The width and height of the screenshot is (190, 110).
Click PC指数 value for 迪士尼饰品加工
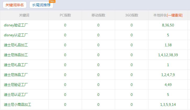pos(65,55)
